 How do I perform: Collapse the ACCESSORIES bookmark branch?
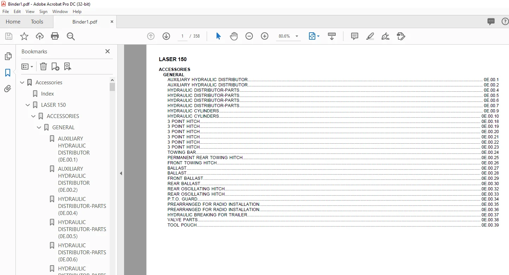pos(34,116)
